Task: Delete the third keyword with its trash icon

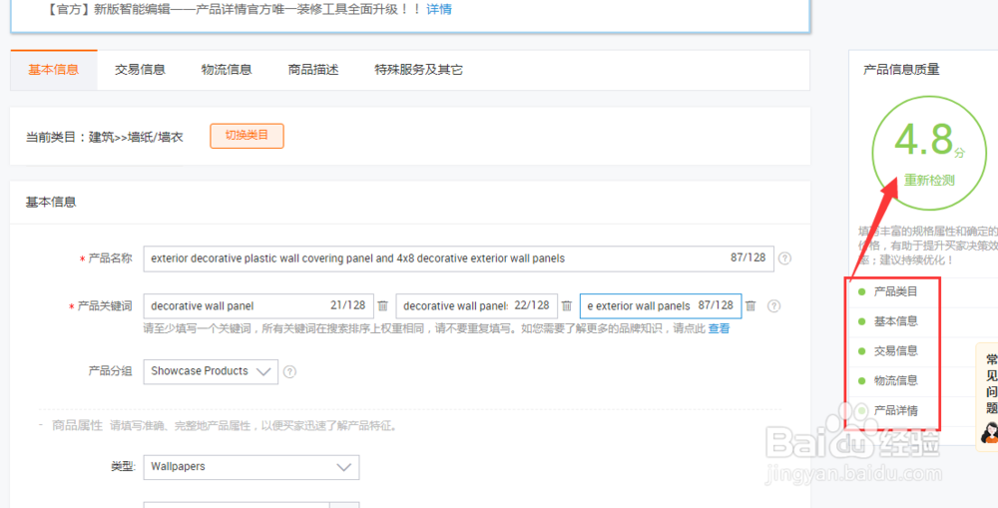Action: point(750,306)
